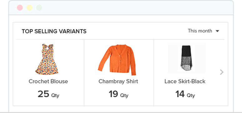Click the dropdown arrow beside This month
The width and height of the screenshot is (242, 113).
pos(217,31)
